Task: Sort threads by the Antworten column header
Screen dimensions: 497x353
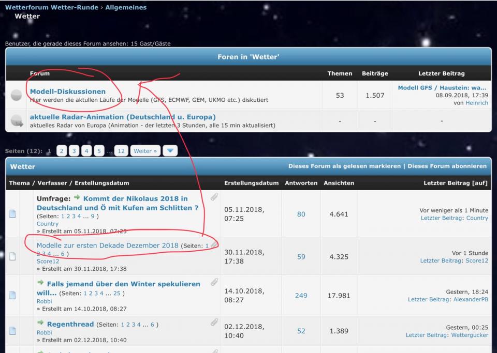Action: click(301, 183)
